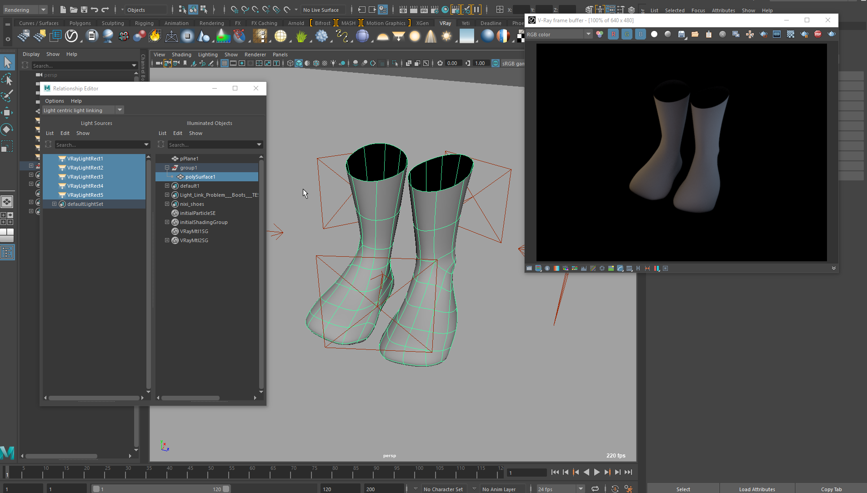Create V-Ray sphere light from shelf

415,36
